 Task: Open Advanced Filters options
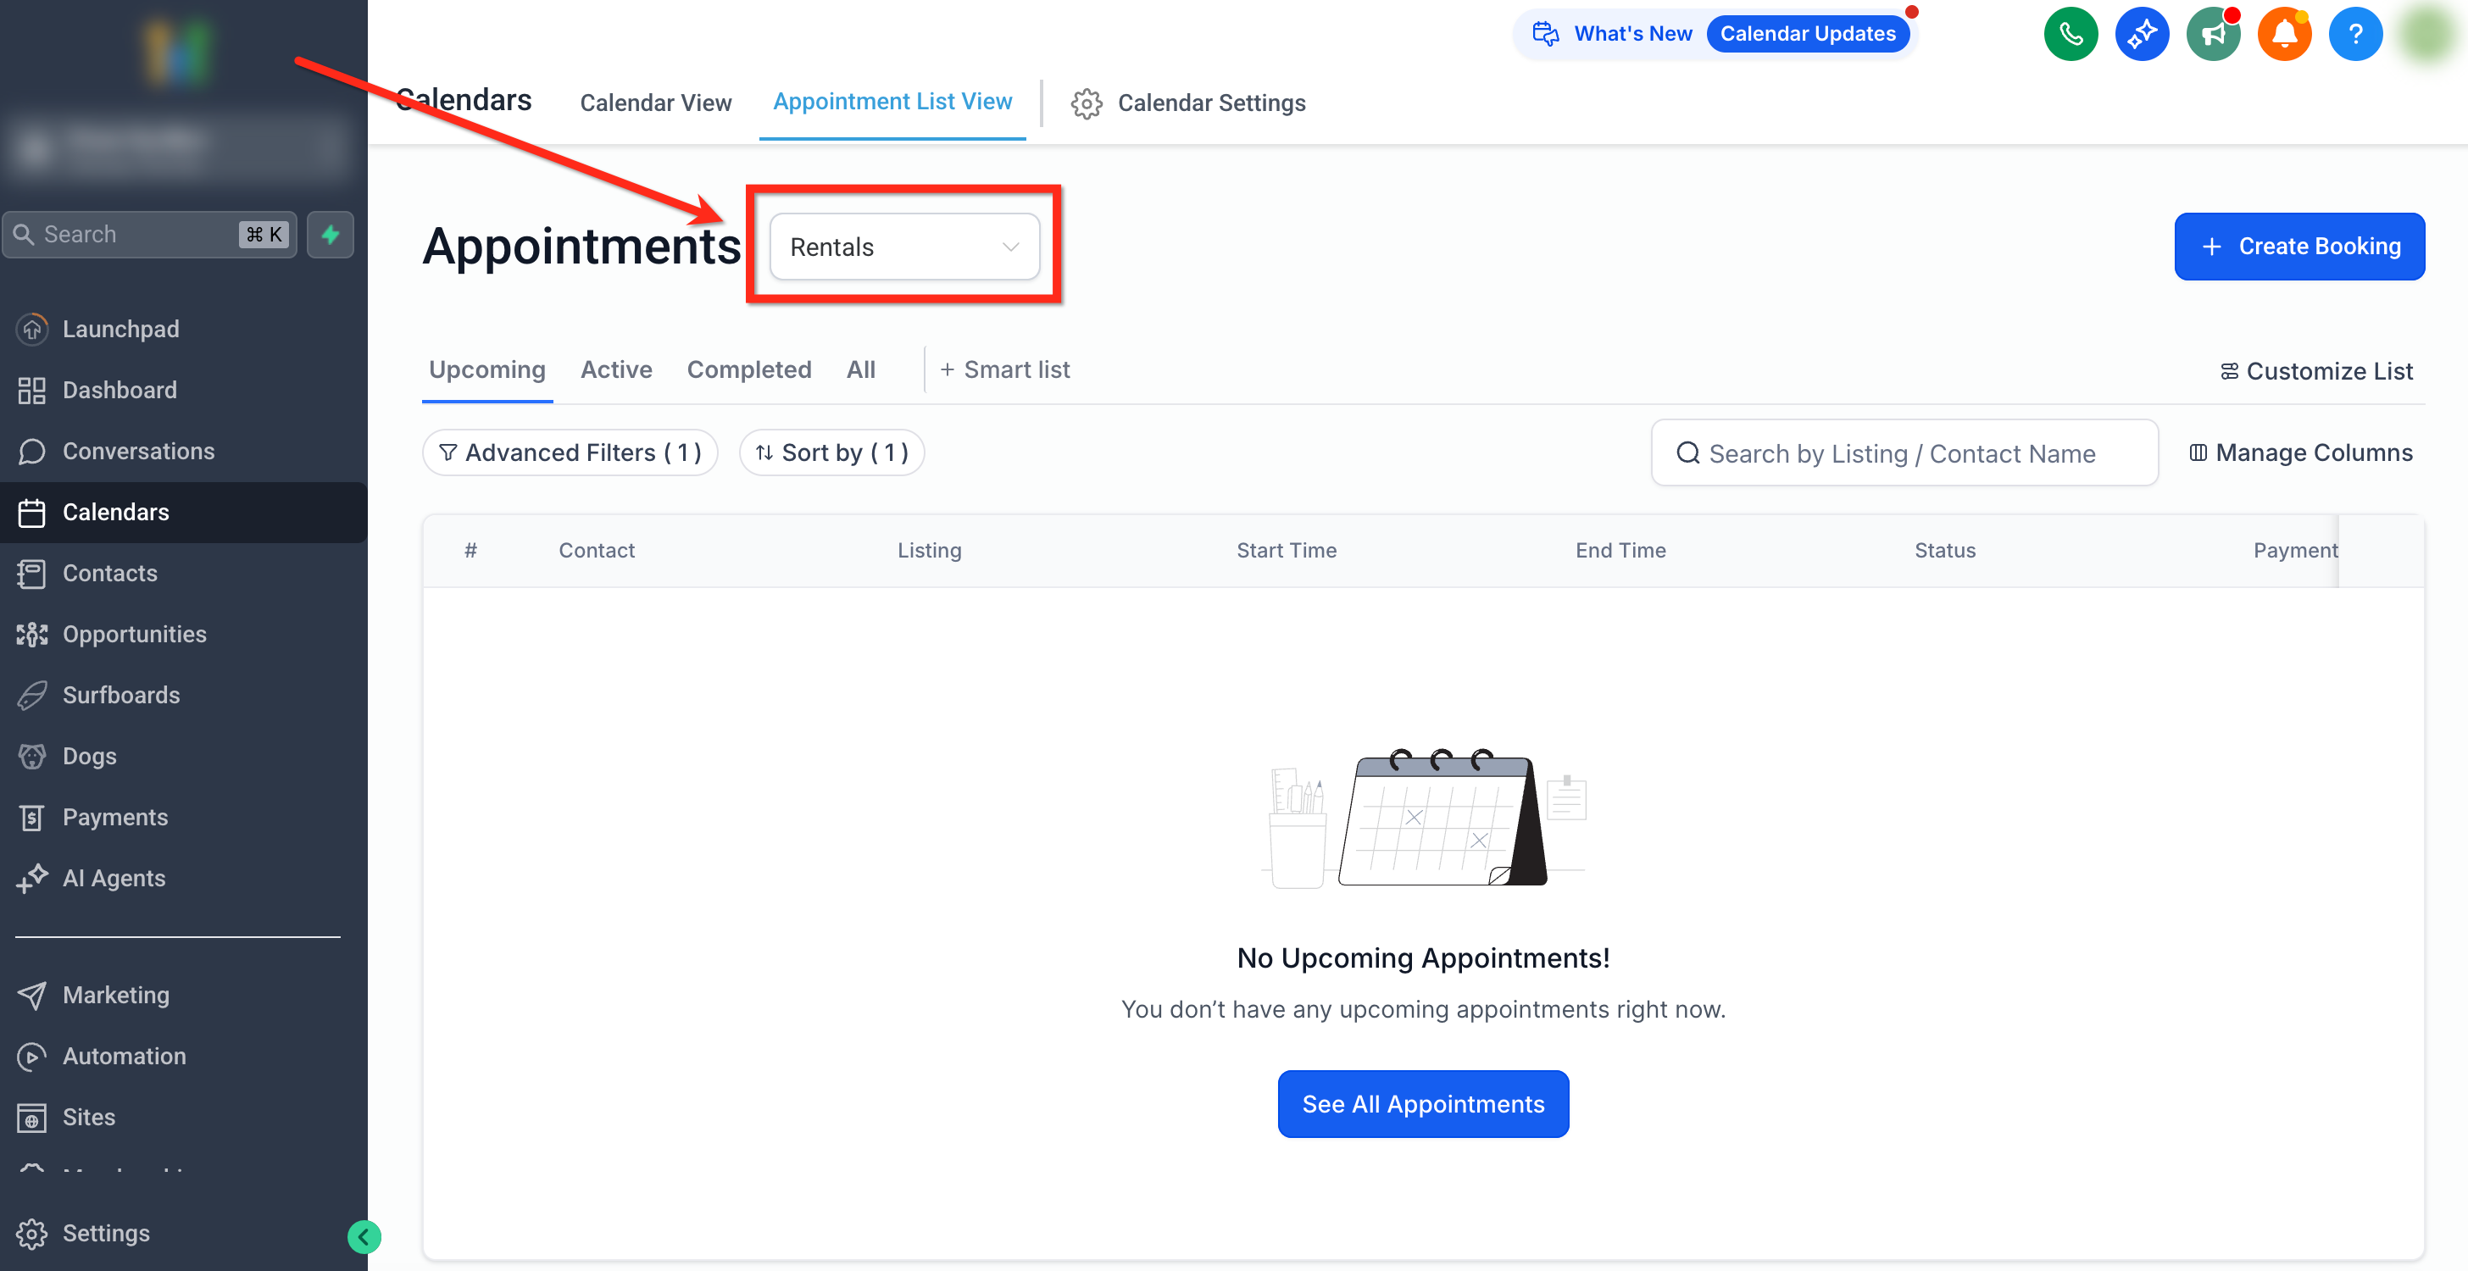pos(570,452)
